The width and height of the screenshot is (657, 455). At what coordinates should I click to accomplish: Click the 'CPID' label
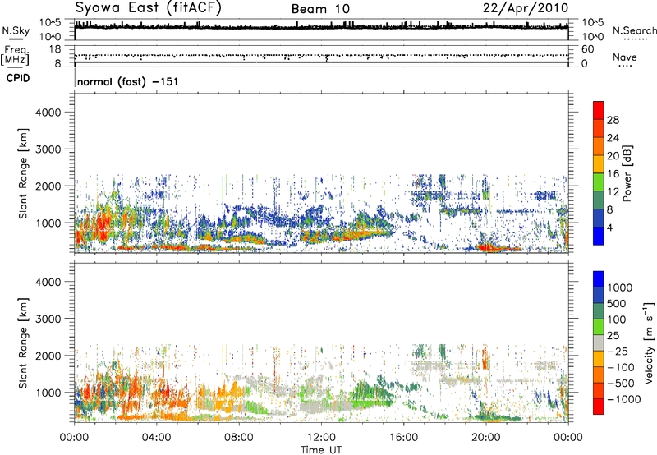[18, 78]
